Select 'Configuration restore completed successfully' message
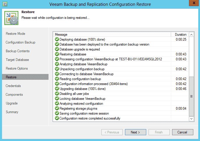This screenshot has width=200, height=141. [90, 118]
